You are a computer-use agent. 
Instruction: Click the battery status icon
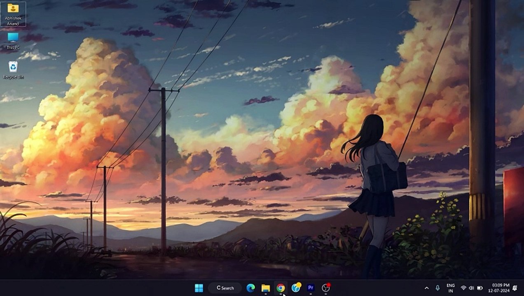479,288
